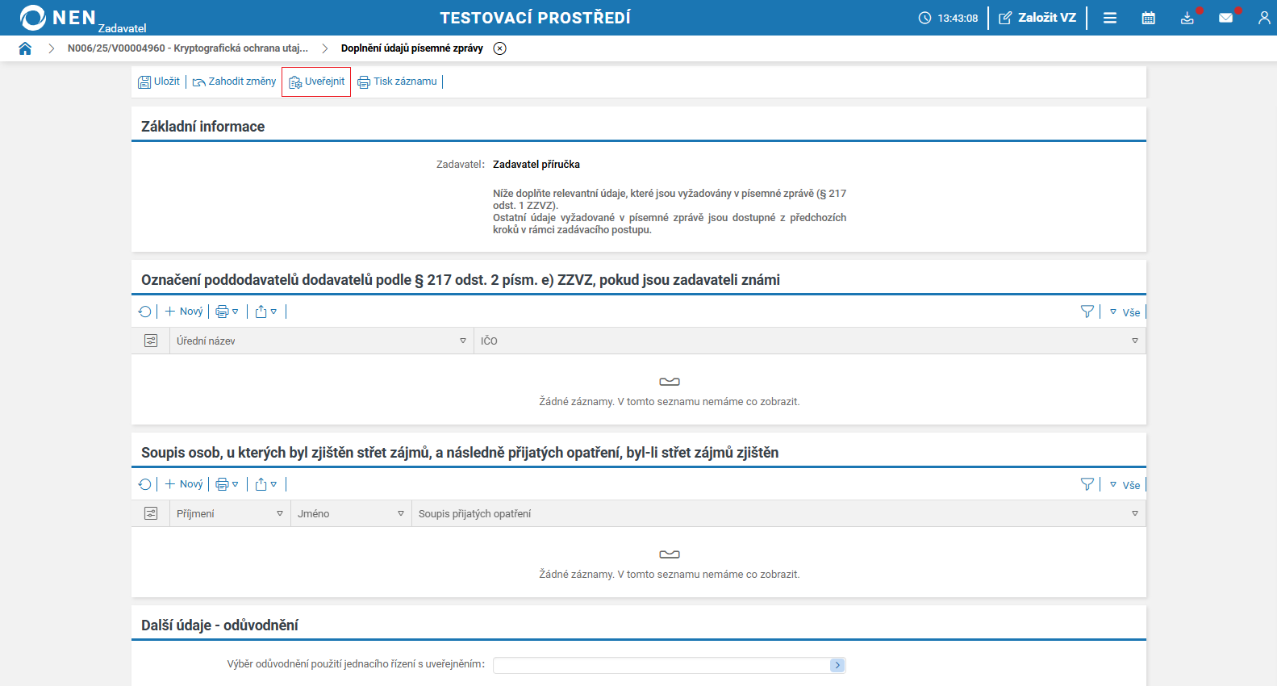1277x686 pixels.
Task: Click Základní informace section heading
Action: pyautogui.click(x=202, y=127)
